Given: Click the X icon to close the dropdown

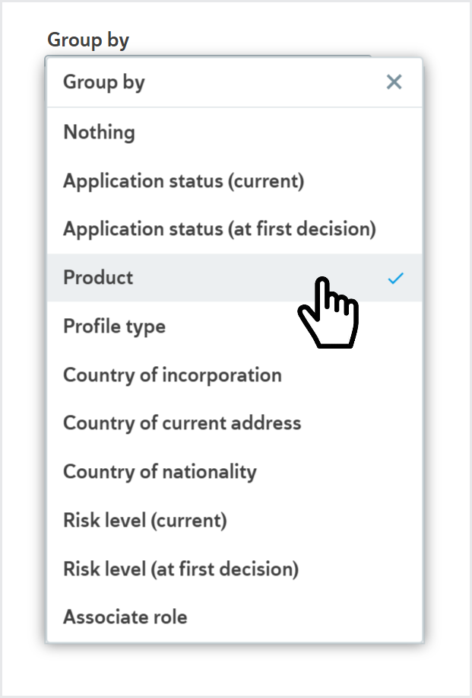Looking at the screenshot, I should click(394, 81).
